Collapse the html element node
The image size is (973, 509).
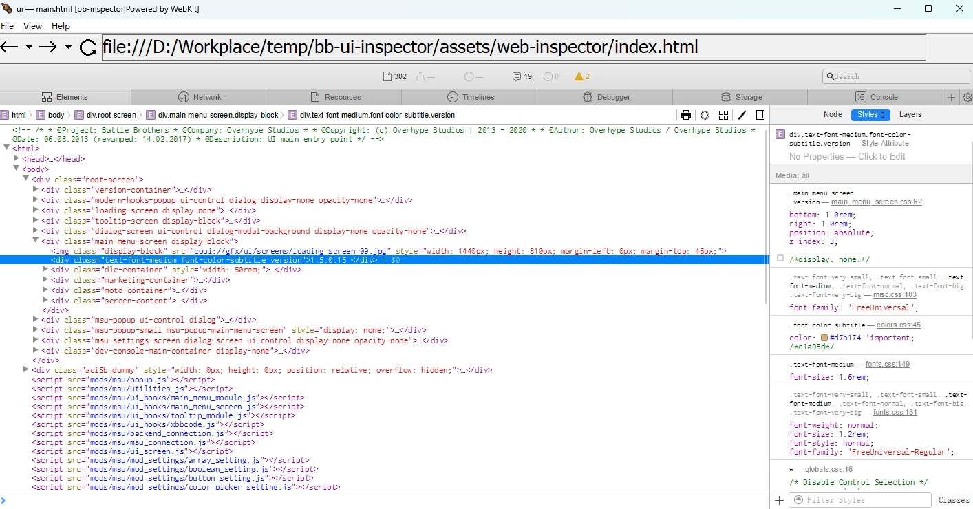point(6,148)
